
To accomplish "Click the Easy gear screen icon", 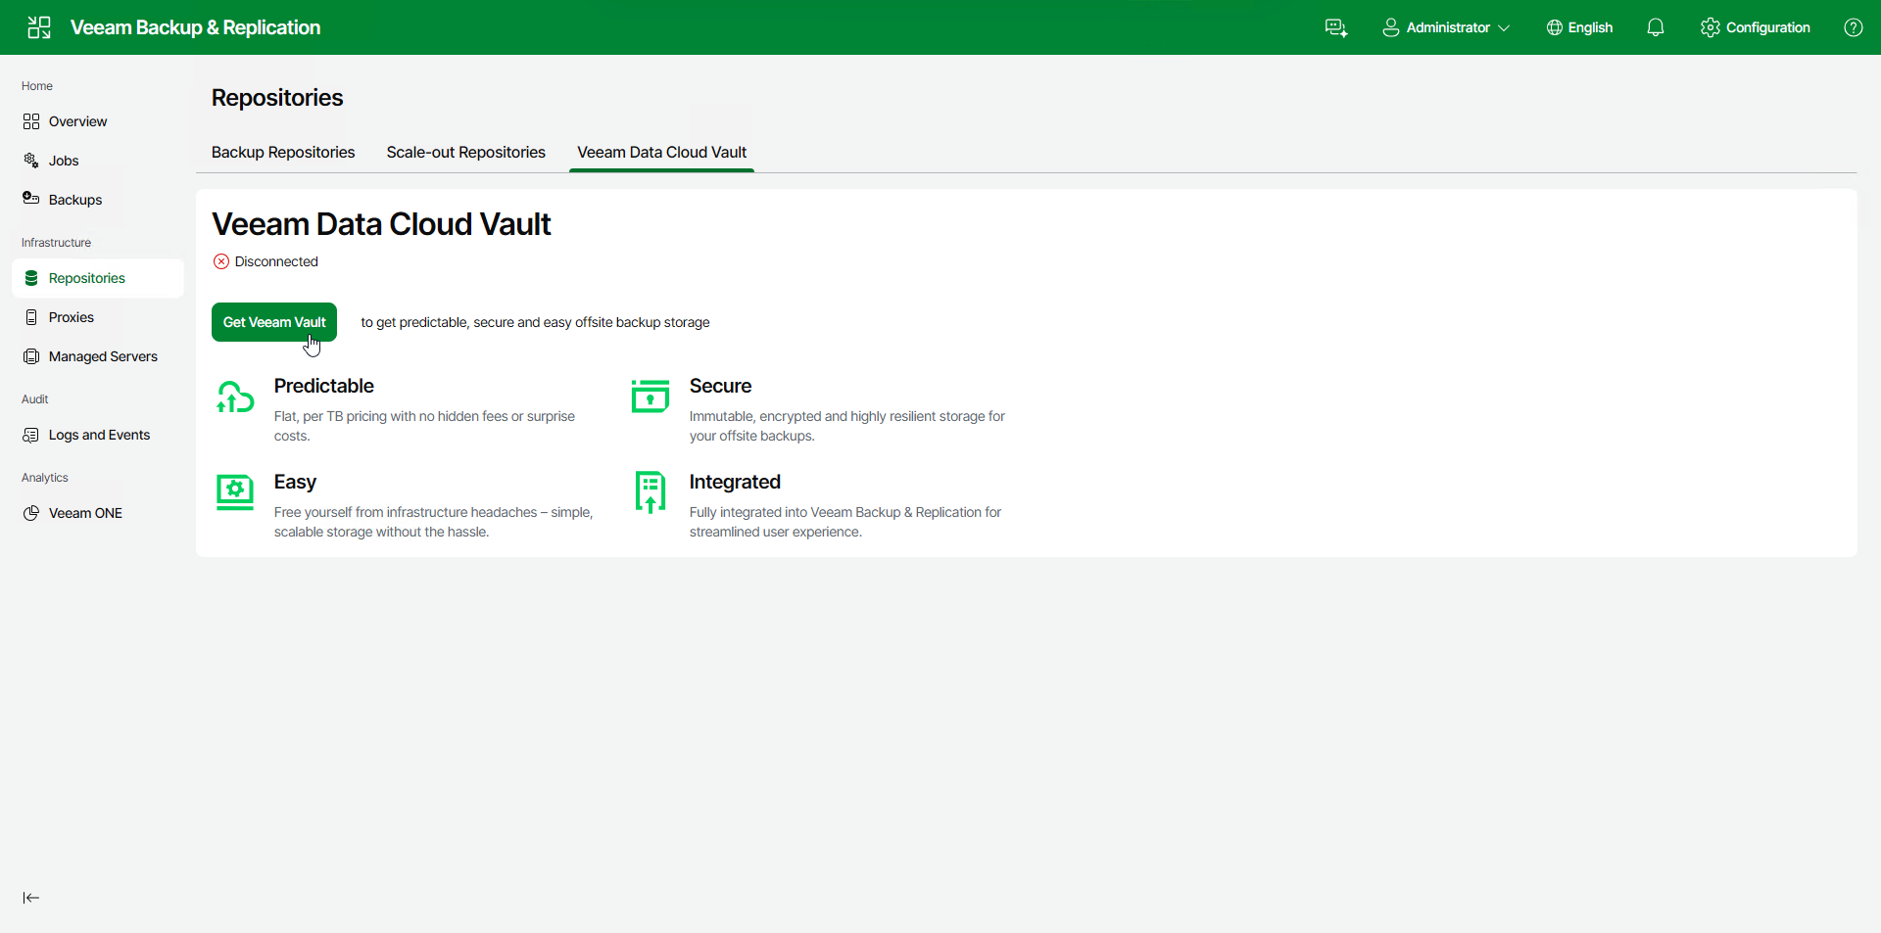I will [235, 492].
